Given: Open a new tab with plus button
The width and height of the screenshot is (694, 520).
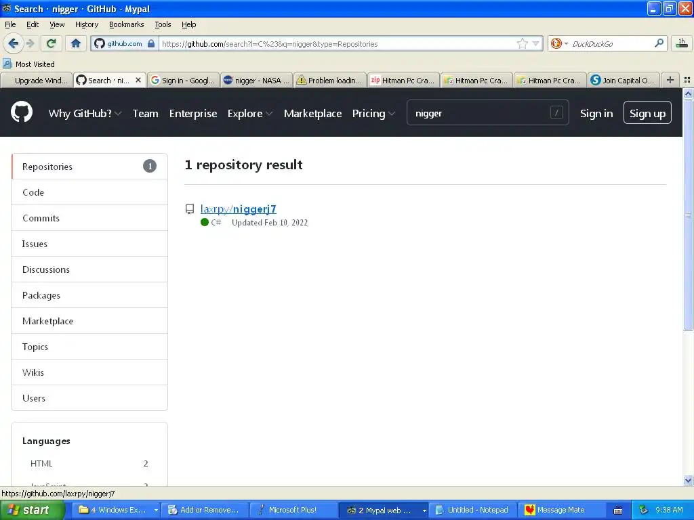Looking at the screenshot, I should (670, 80).
